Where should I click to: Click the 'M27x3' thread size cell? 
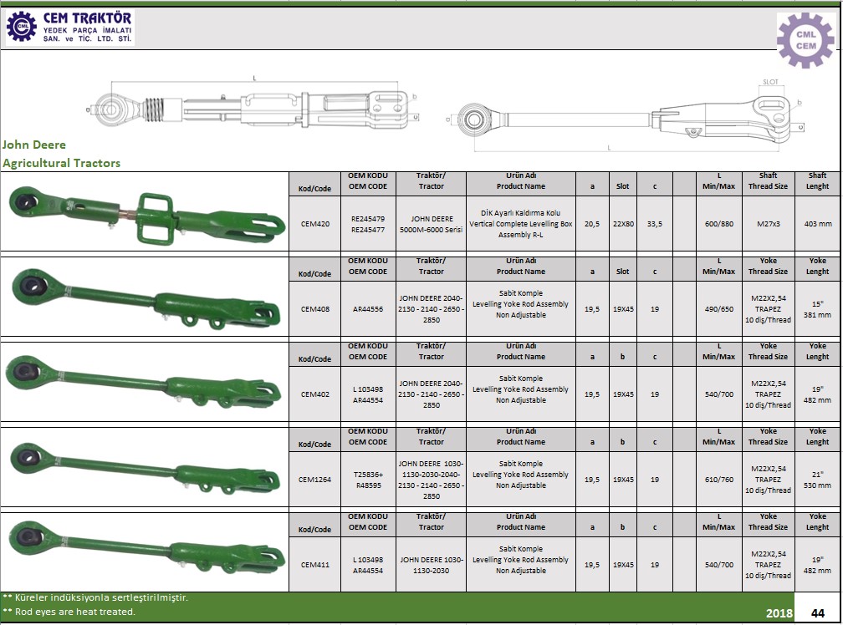click(769, 224)
